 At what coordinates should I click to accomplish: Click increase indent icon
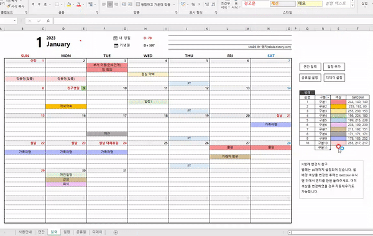click(130, 4)
